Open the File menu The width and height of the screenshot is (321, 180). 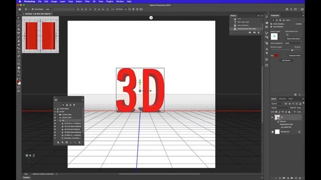pyautogui.click(x=40, y=1)
